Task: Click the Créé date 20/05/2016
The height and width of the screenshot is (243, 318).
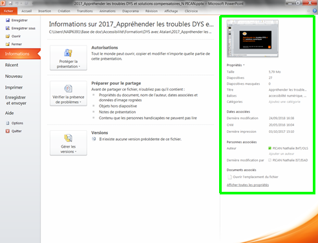Action: tap(281, 125)
